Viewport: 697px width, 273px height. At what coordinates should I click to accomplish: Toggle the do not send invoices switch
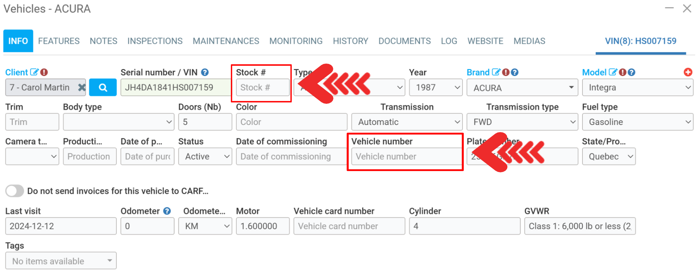pyautogui.click(x=15, y=191)
